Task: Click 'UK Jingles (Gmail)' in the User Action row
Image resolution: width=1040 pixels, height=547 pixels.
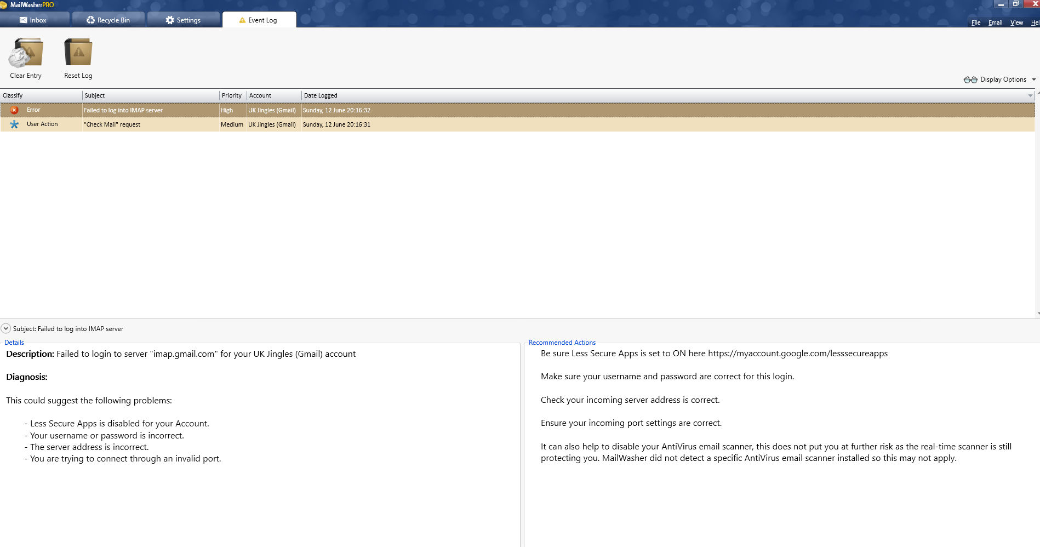Action: click(x=272, y=124)
